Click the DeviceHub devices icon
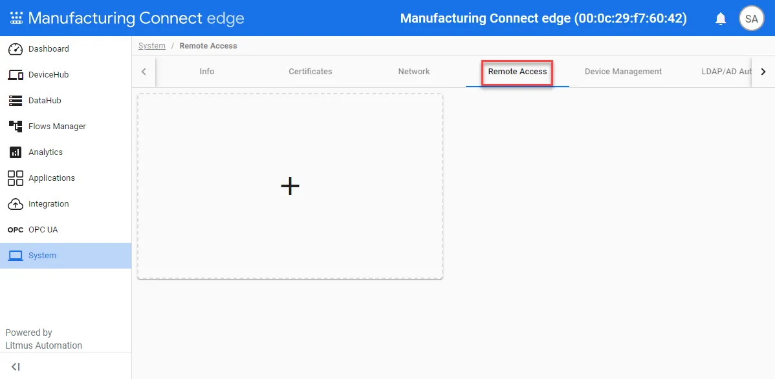This screenshot has height=379, width=775. coord(16,75)
